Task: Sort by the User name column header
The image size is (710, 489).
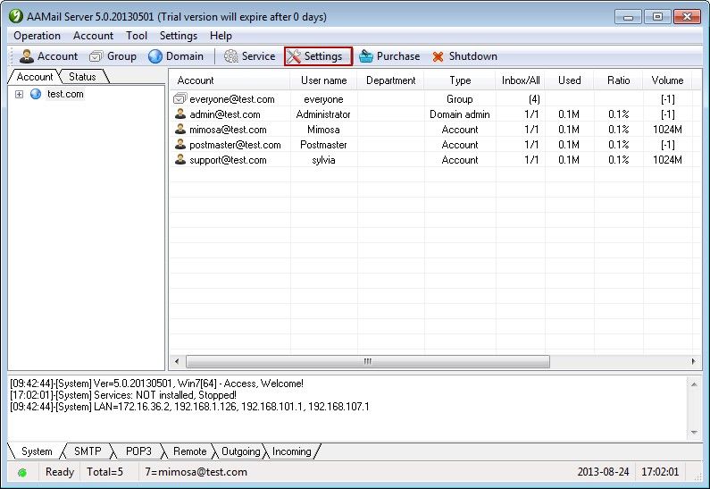Action: 324,80
